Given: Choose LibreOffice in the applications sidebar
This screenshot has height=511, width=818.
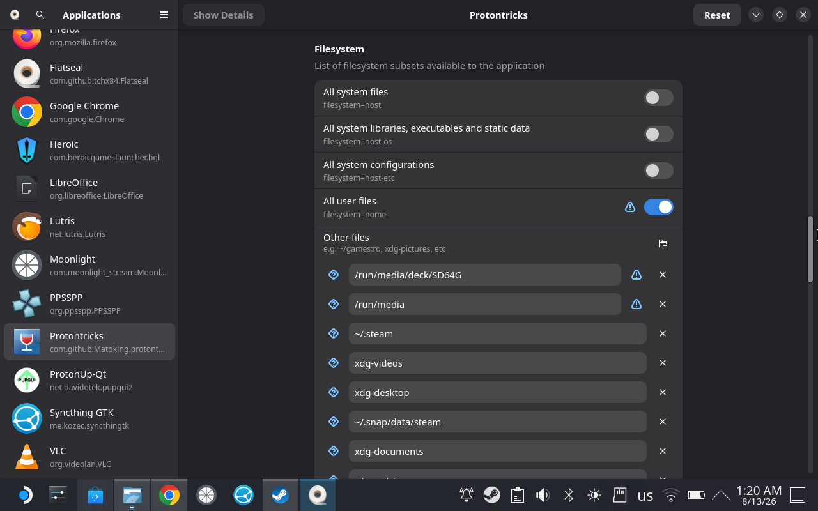Looking at the screenshot, I should pos(89,188).
